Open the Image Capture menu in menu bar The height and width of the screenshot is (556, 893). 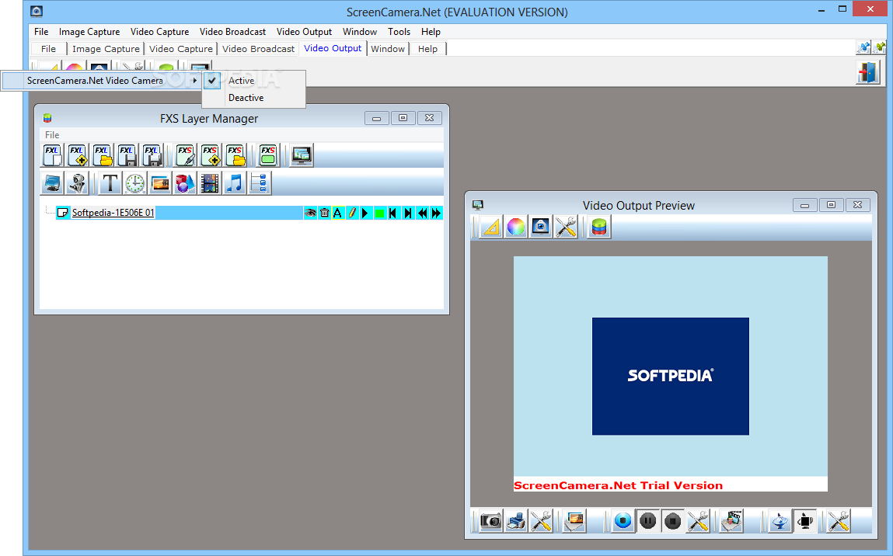(x=89, y=32)
